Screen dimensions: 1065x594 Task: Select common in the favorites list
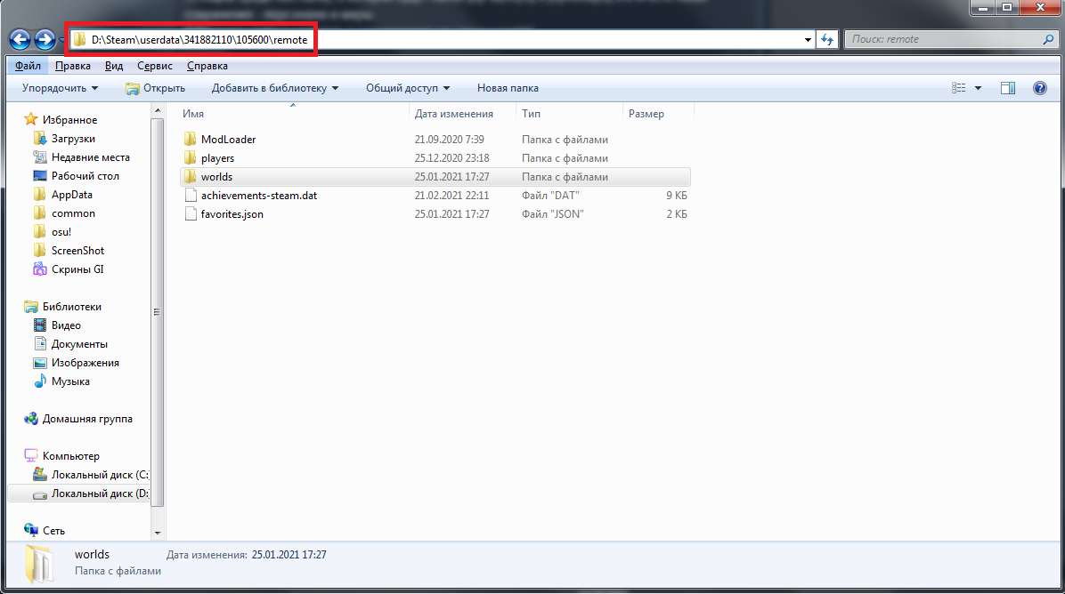[73, 213]
